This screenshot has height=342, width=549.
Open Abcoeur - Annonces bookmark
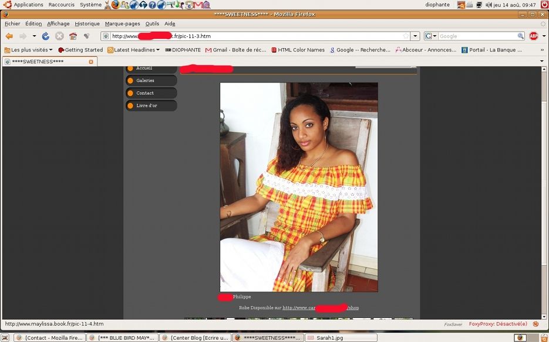coord(426,50)
